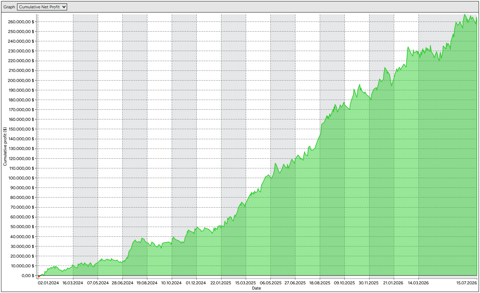Open the Cumulative Net Profit graph dropdown

42,7
